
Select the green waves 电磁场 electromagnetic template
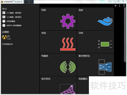point(58,65)
